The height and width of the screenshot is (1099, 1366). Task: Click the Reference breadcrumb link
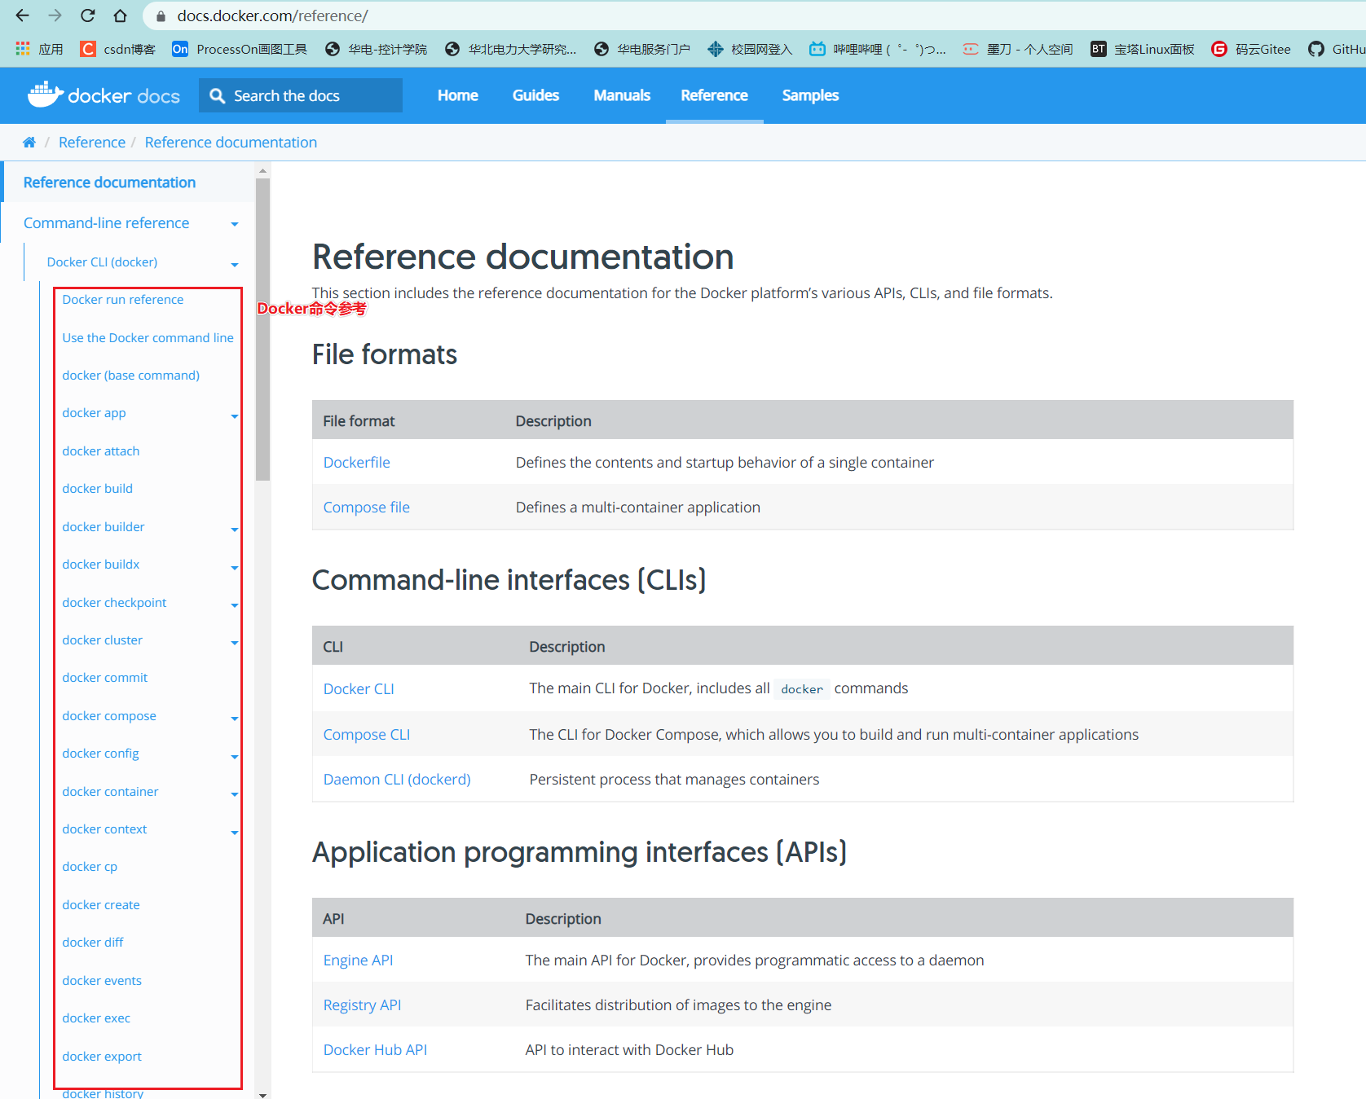92,143
